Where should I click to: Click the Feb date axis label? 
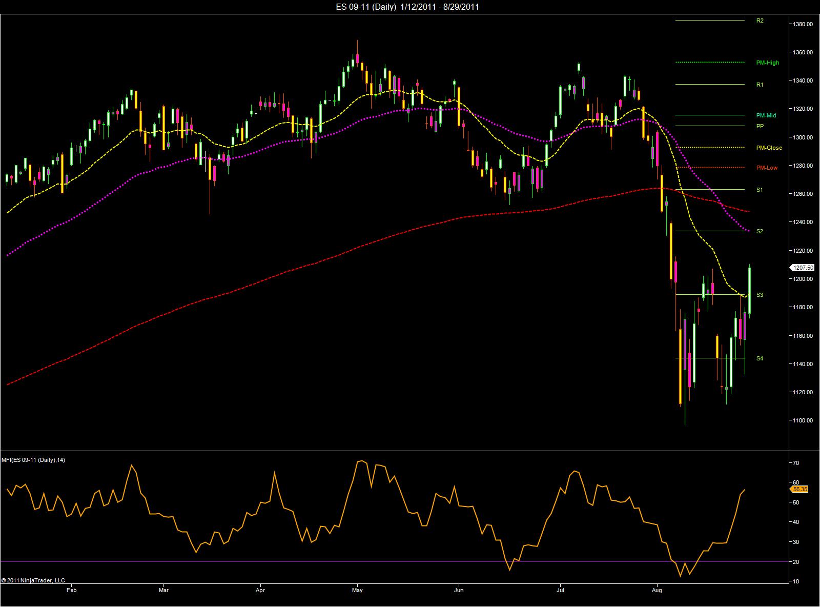click(71, 590)
